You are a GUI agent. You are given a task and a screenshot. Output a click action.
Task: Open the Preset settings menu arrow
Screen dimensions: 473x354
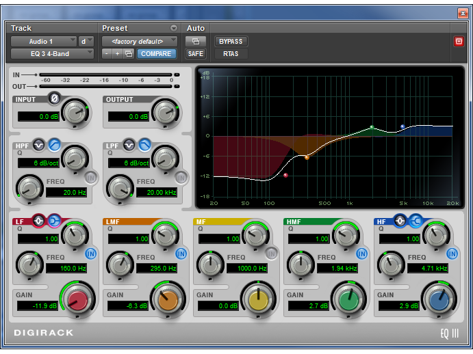(174, 28)
